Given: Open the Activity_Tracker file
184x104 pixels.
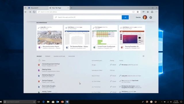Looking at the screenshot, I should click(47, 92).
